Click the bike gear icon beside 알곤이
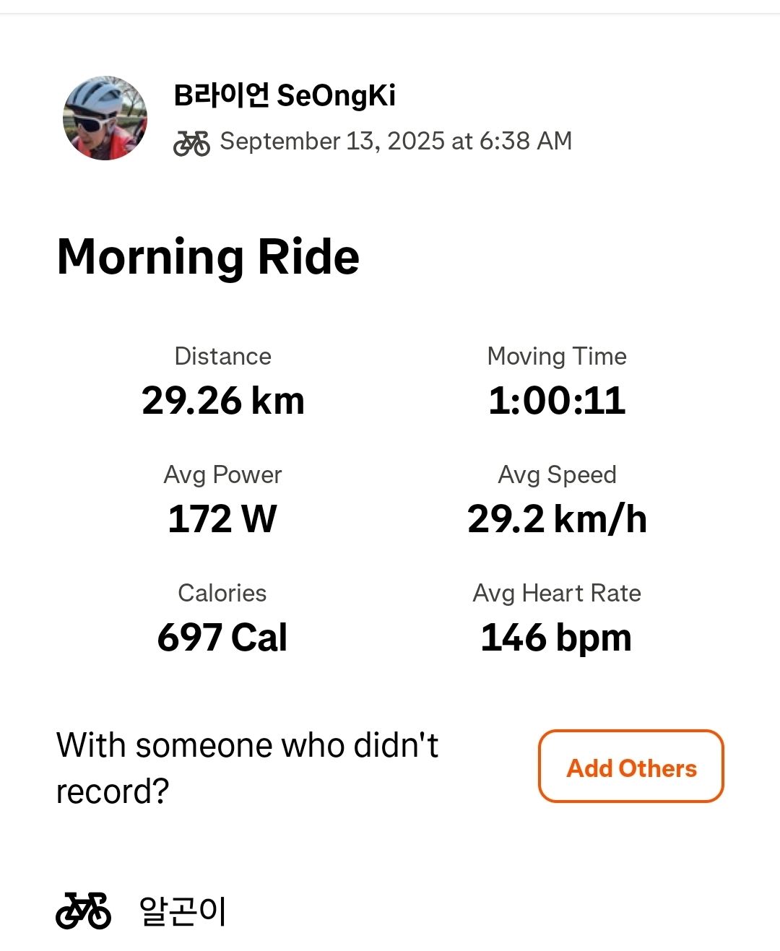Screen dimensions: 780x951 (x=84, y=910)
